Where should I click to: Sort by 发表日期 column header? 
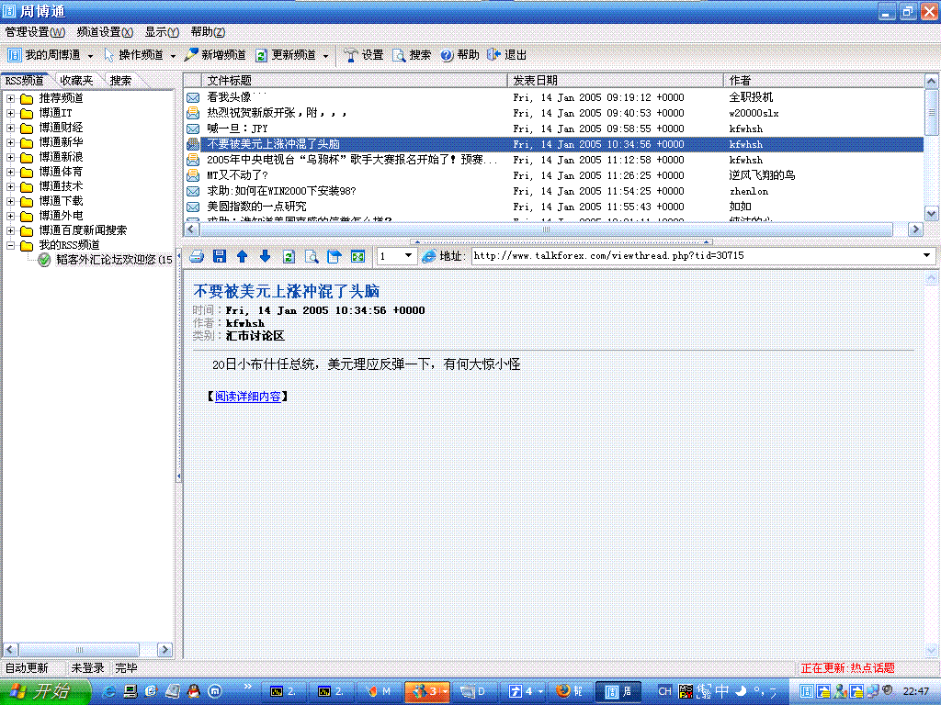tap(616, 81)
